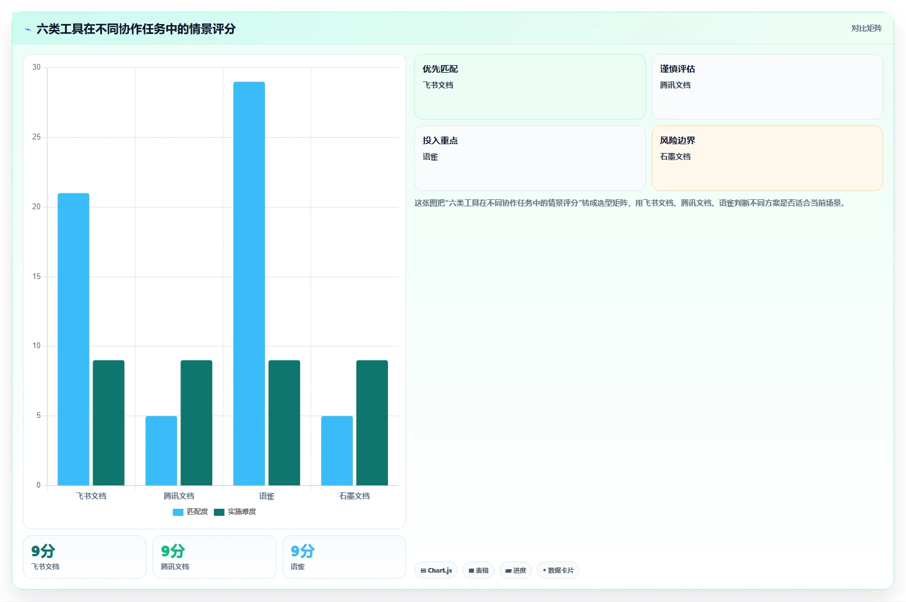This screenshot has height=602, width=906.
Task: Toggle the 匹配度 legend item
Action: pyautogui.click(x=190, y=512)
